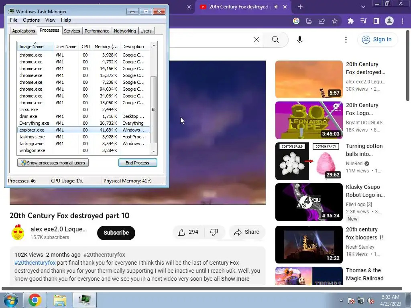Click the Google account icon in Chrome toolbar
This screenshot has width=411, height=308.
[296, 21]
